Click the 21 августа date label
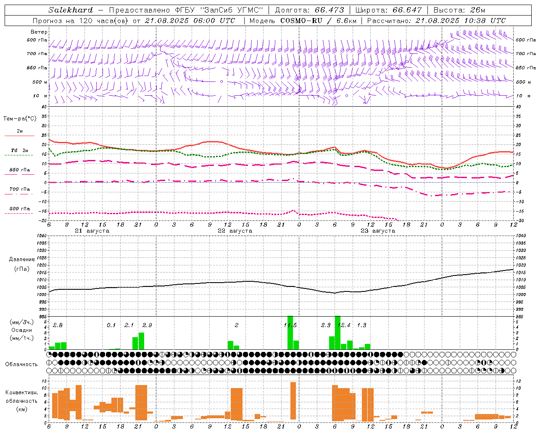 point(92,231)
